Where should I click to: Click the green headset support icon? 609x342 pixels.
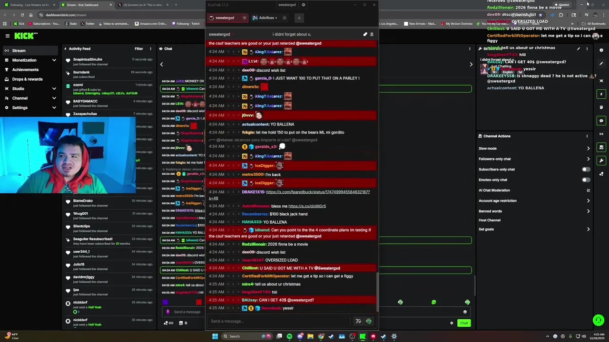599,320
